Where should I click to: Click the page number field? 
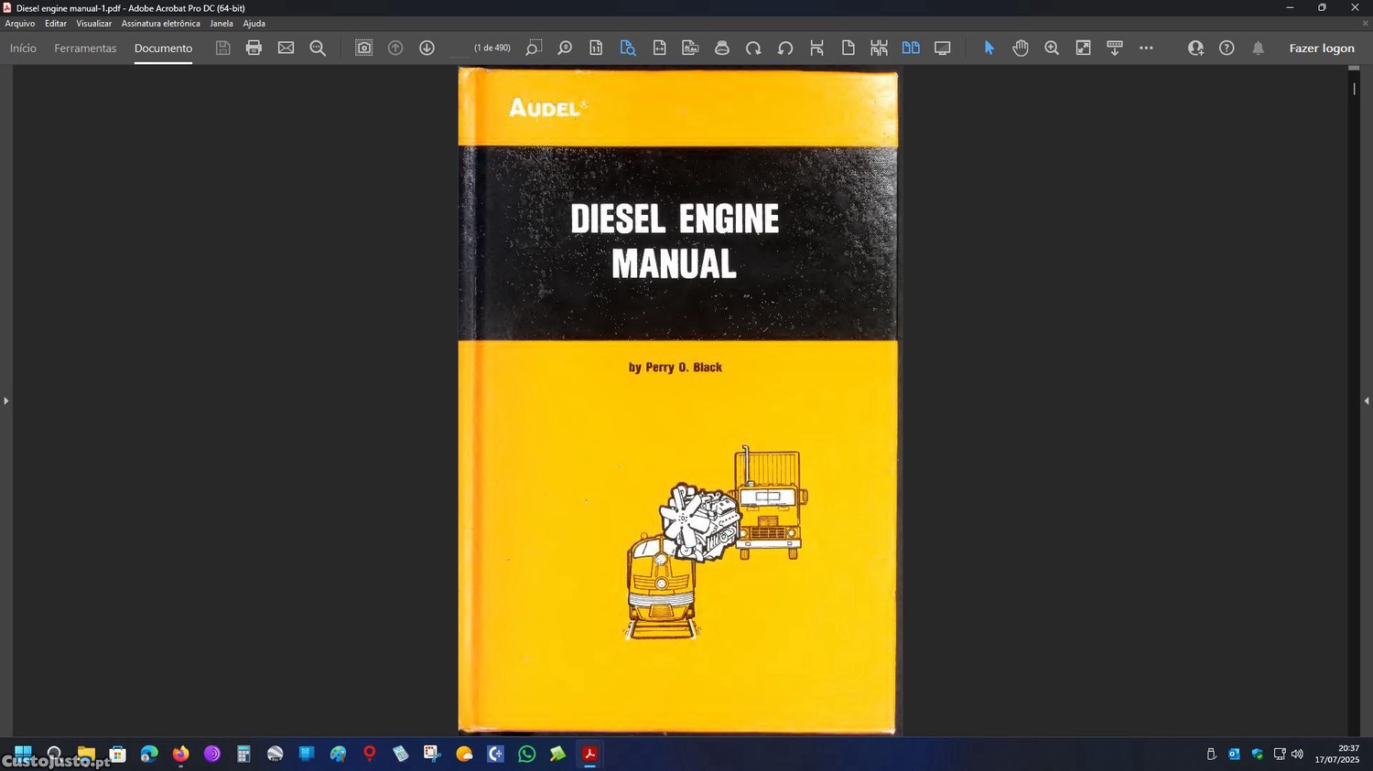pos(461,48)
